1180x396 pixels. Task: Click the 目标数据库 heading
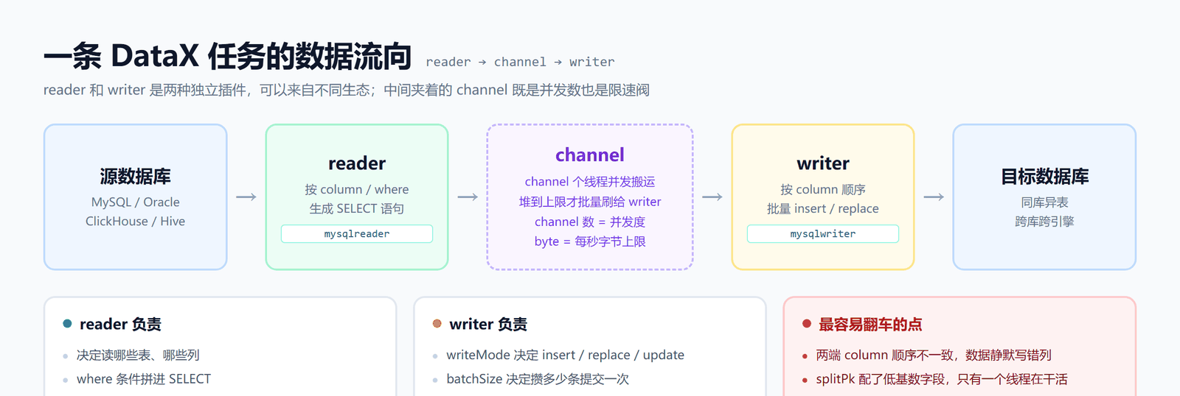[1044, 177]
